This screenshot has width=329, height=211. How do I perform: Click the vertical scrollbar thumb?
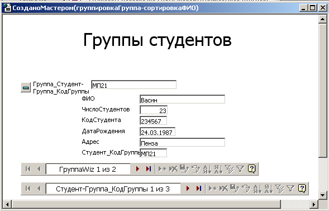coord(322,90)
